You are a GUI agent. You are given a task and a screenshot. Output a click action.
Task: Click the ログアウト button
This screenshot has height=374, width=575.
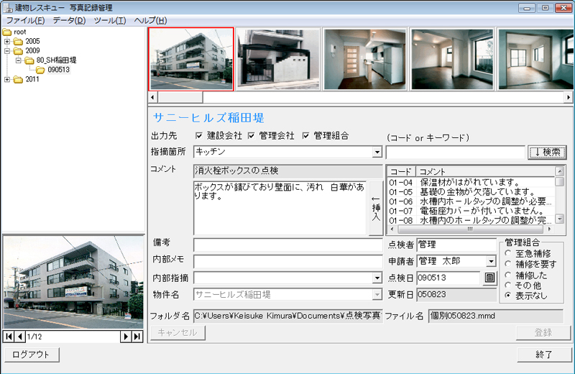(x=32, y=355)
